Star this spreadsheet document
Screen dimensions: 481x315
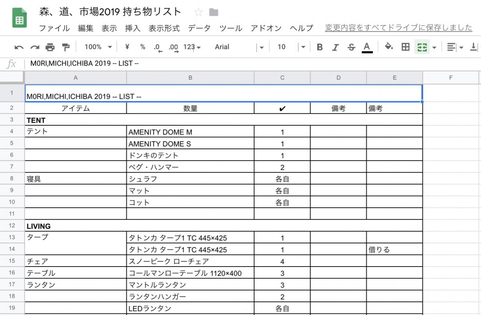click(x=198, y=12)
